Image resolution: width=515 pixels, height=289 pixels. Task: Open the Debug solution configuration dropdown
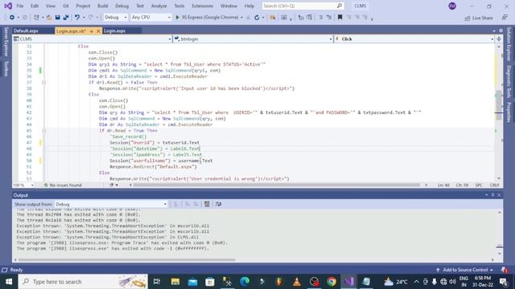pos(115,18)
